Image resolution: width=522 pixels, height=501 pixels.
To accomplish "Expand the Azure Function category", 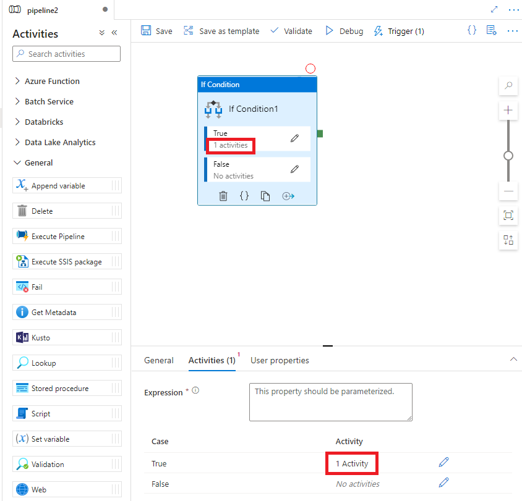I will (x=47, y=81).
